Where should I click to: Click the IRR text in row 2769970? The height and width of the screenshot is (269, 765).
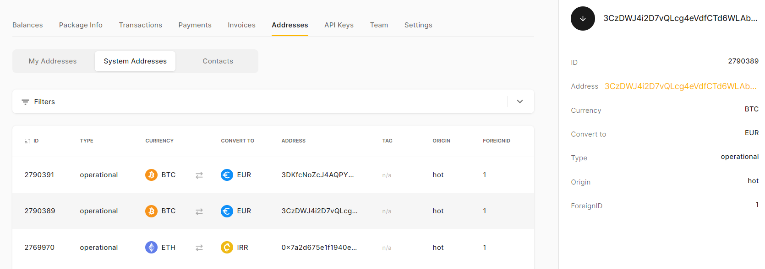242,248
